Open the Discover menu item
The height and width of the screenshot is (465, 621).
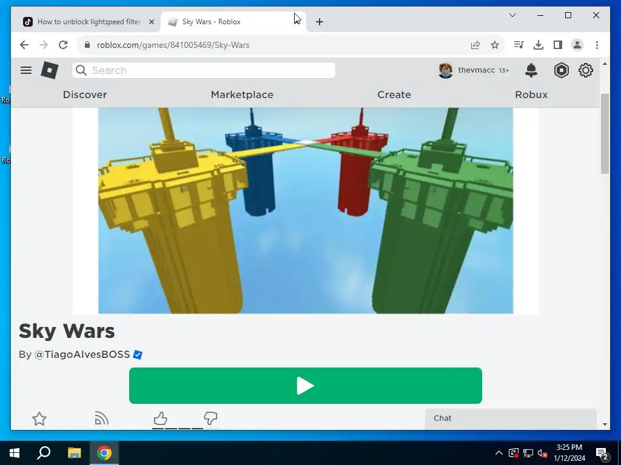tap(85, 94)
